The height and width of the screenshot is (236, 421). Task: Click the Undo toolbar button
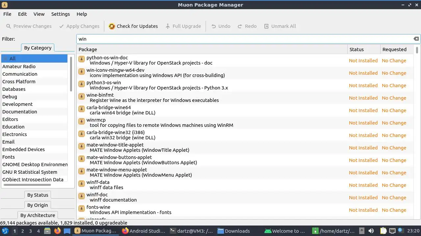tap(221, 26)
